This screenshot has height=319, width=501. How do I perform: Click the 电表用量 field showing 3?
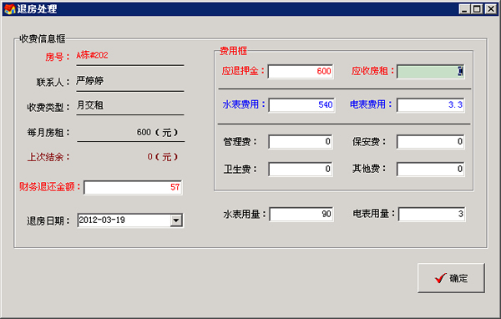click(x=432, y=214)
